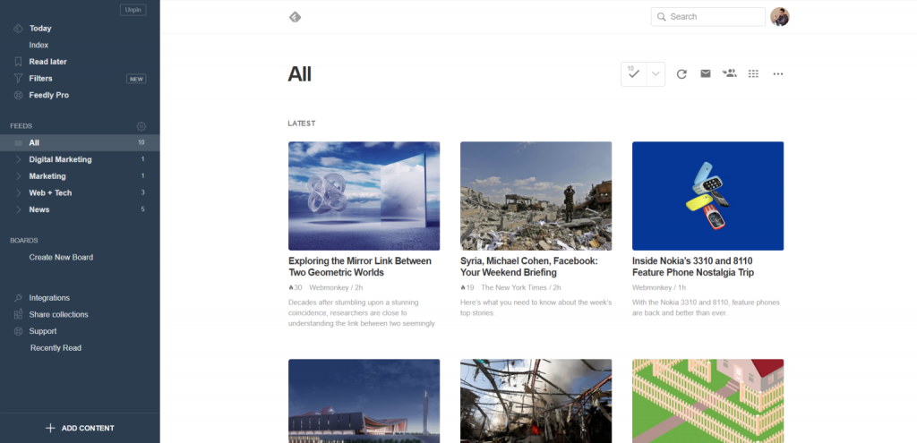The image size is (917, 443).
Task: Click the Feedly logo in the top bar
Action: 296,17
